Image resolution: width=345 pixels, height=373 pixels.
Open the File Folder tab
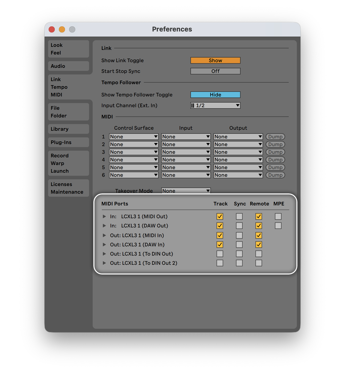pos(69,112)
